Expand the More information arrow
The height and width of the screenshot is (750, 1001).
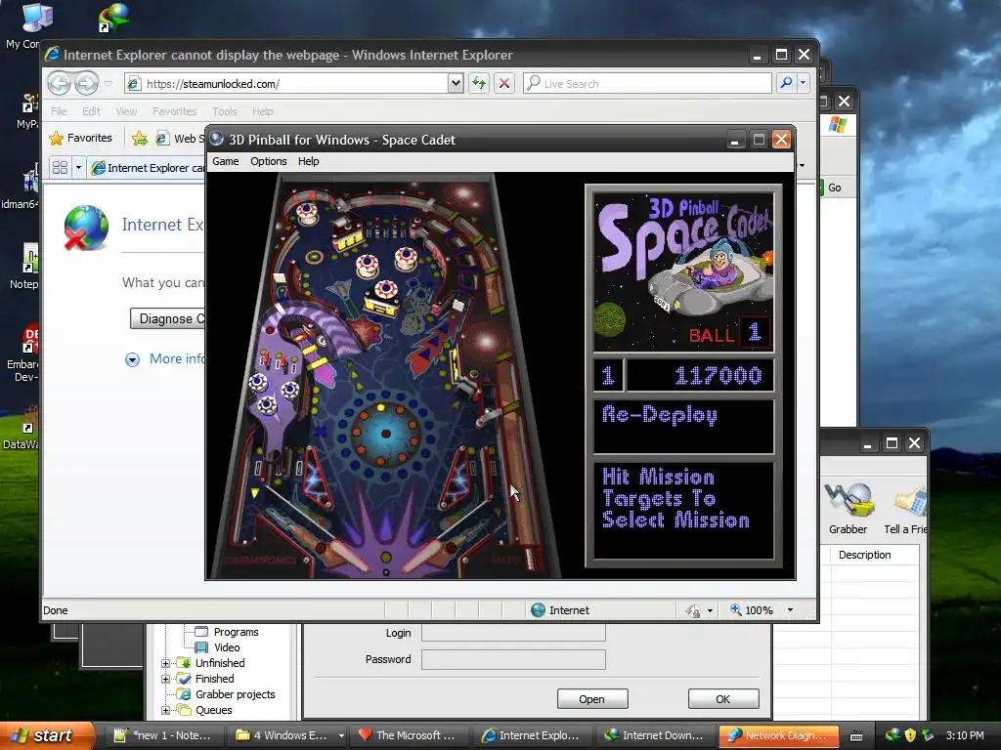pos(132,359)
